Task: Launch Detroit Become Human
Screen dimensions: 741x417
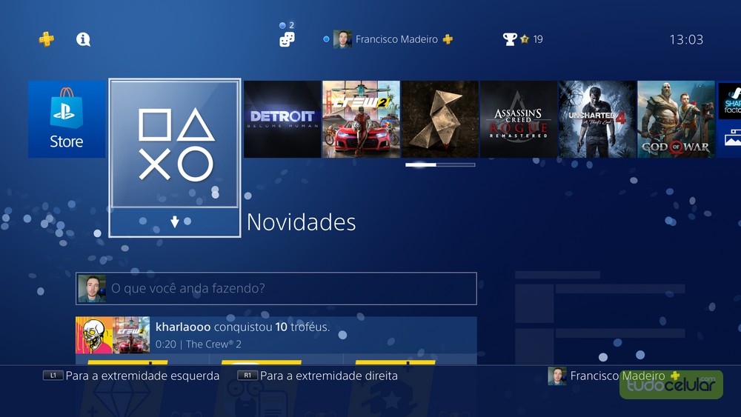Action: [x=282, y=119]
